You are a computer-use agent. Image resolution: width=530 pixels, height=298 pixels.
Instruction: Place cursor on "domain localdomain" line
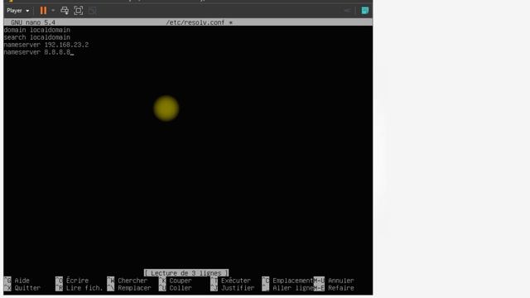point(37,30)
